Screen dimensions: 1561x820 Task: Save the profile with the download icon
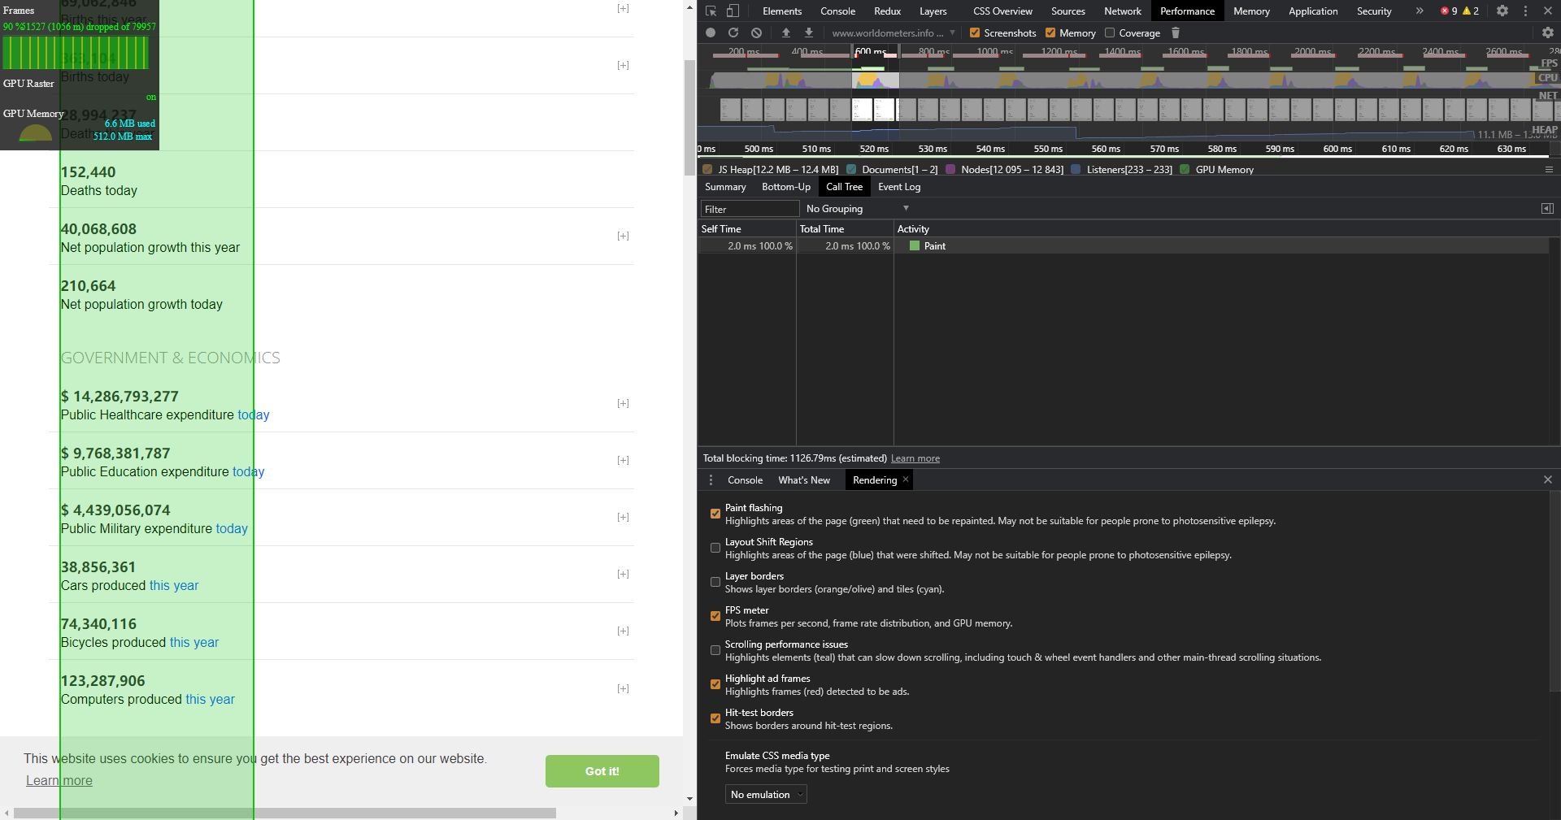pos(808,33)
